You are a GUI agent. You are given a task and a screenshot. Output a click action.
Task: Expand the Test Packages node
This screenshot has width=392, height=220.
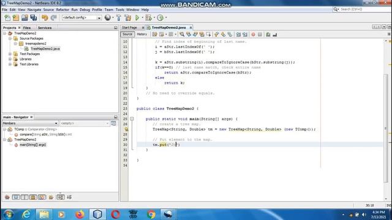(10, 54)
